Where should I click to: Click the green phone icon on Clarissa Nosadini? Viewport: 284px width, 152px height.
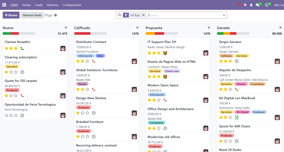(22, 49)
